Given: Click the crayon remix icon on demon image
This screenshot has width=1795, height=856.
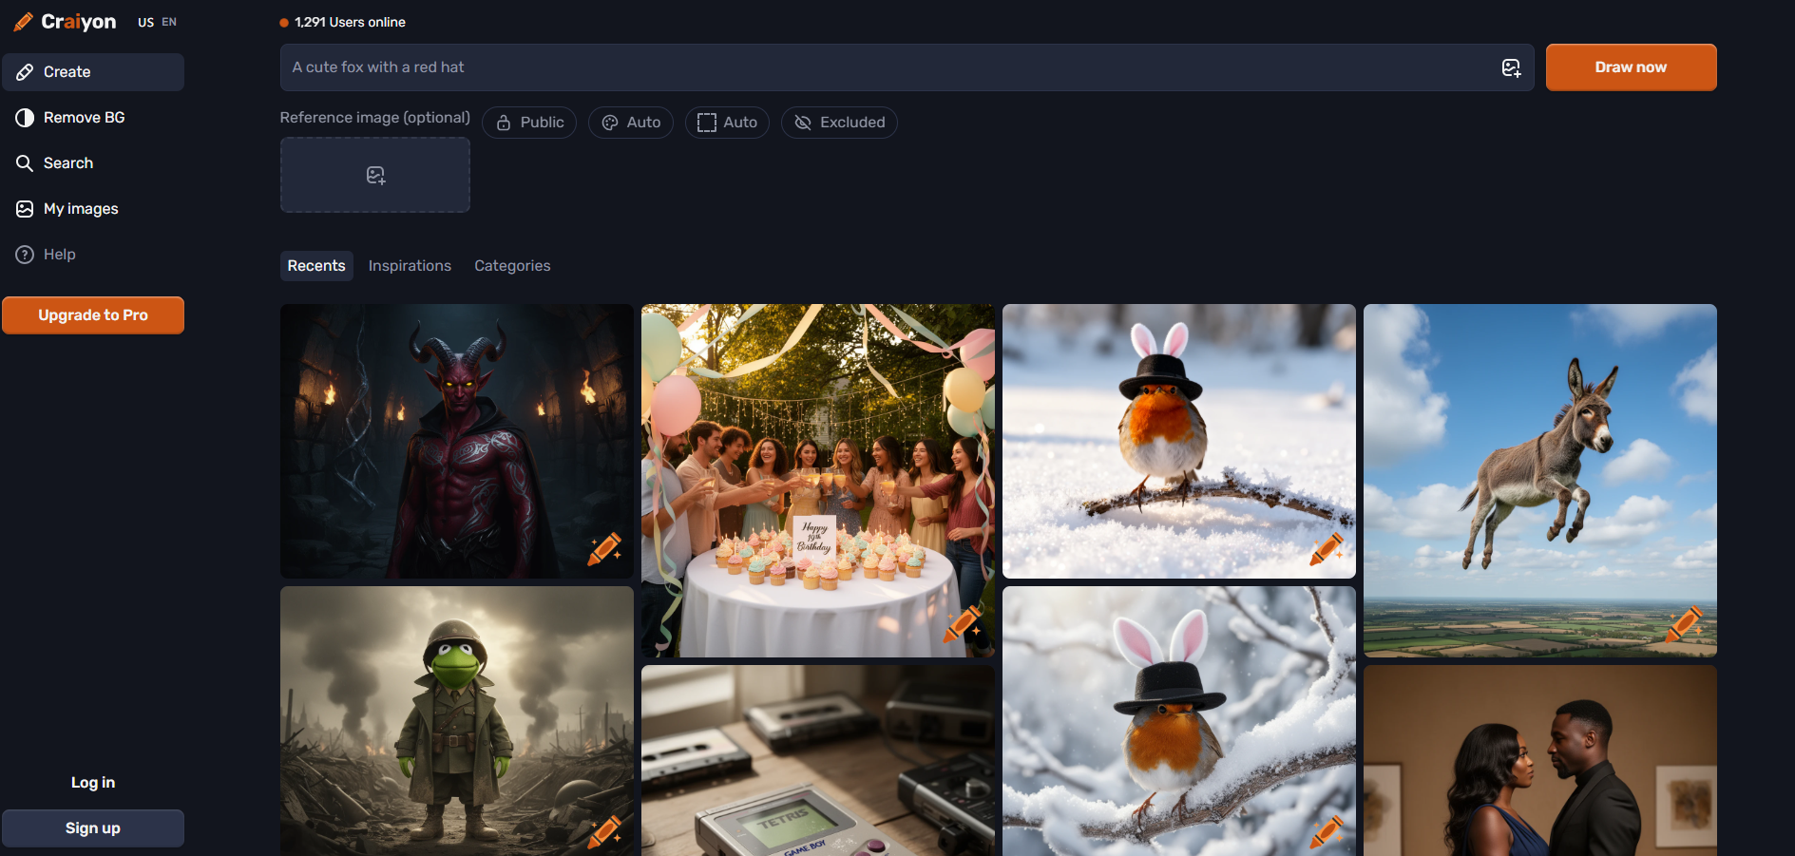Looking at the screenshot, I should 604,549.
